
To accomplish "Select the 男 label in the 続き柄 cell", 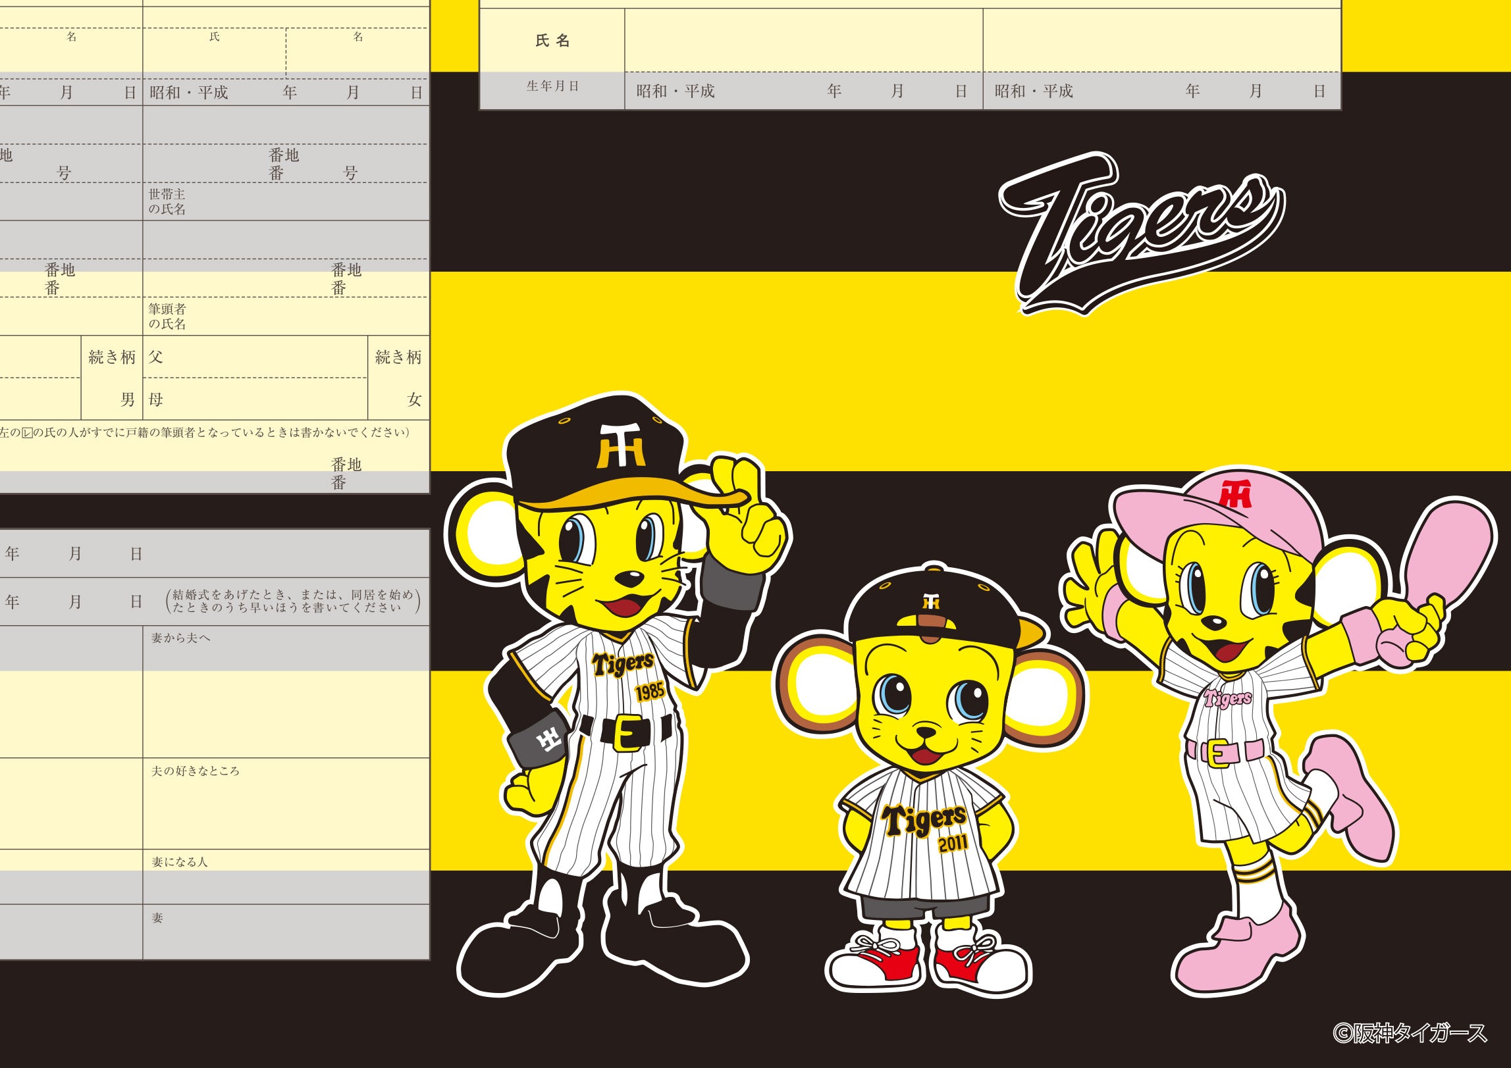I will 128,399.
